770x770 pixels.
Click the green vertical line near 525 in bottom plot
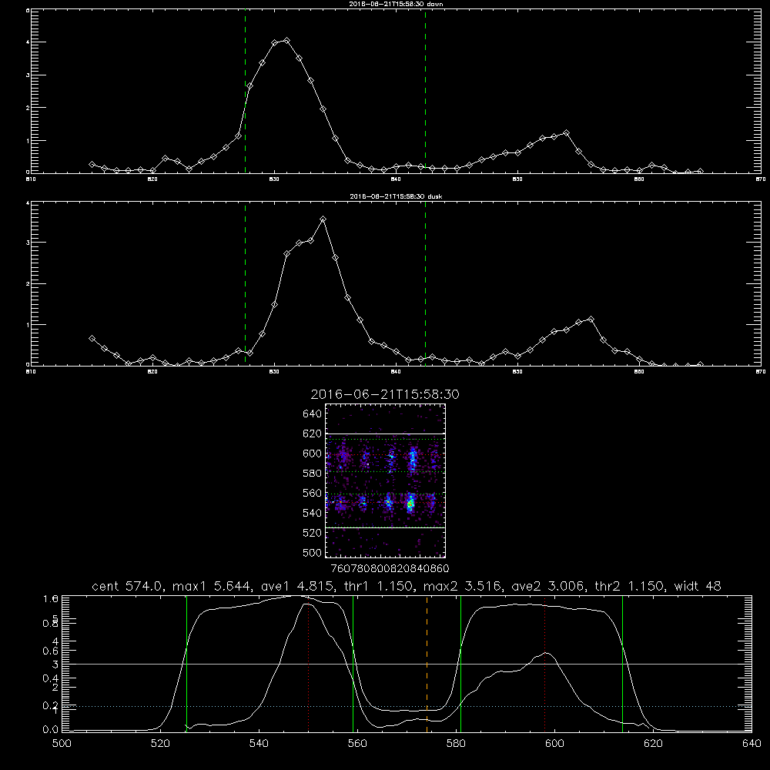click(x=186, y=664)
